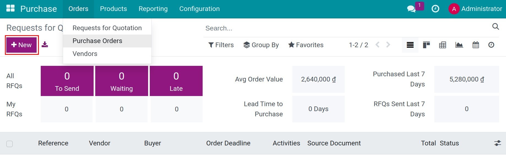
Task: Sort by Order Deadline column header
Action: 228,143
